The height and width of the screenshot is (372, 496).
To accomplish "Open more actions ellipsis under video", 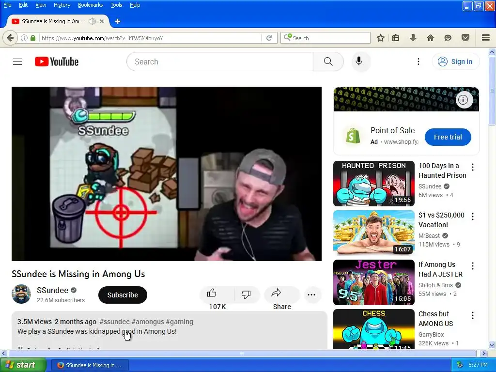I will coord(311,295).
